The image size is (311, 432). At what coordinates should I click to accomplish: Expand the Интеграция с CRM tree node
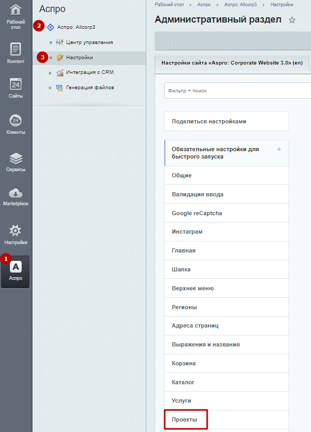(x=50, y=73)
